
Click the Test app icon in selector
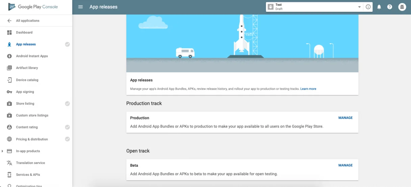[271, 7]
